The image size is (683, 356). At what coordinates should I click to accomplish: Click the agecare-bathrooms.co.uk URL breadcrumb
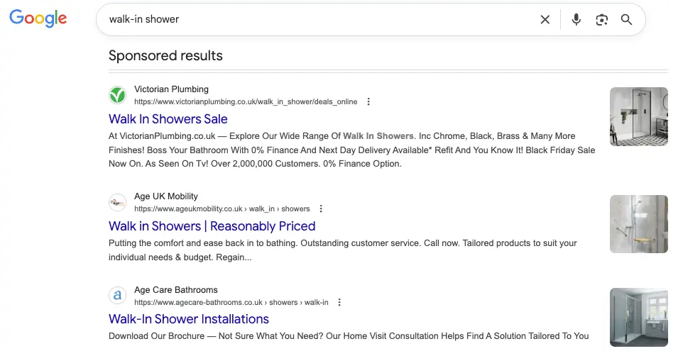point(231,302)
